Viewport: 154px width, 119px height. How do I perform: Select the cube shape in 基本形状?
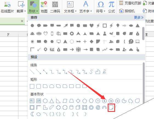pos(78,107)
